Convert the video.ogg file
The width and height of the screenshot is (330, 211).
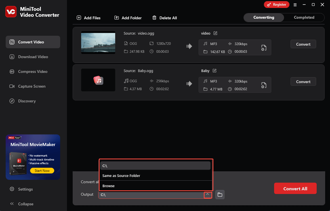pos(303,44)
